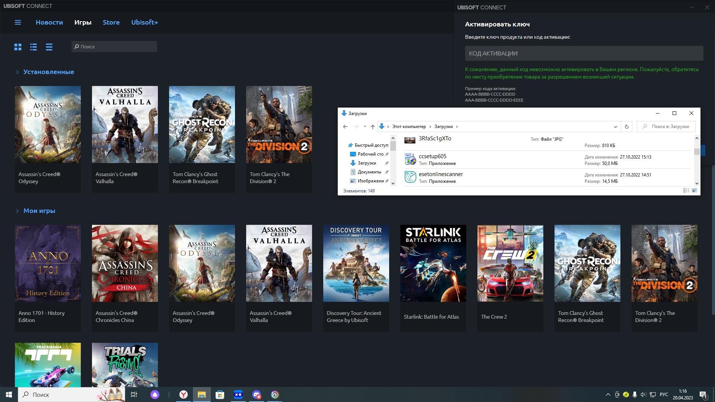Switch to detailed list view
Viewport: 715px width, 402px height.
(x=34, y=47)
